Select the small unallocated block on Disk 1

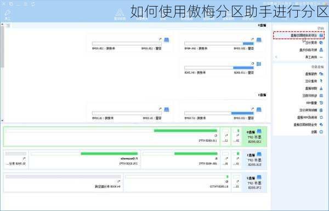point(16,160)
